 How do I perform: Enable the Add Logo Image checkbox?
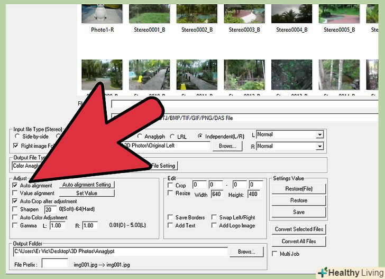click(x=214, y=225)
